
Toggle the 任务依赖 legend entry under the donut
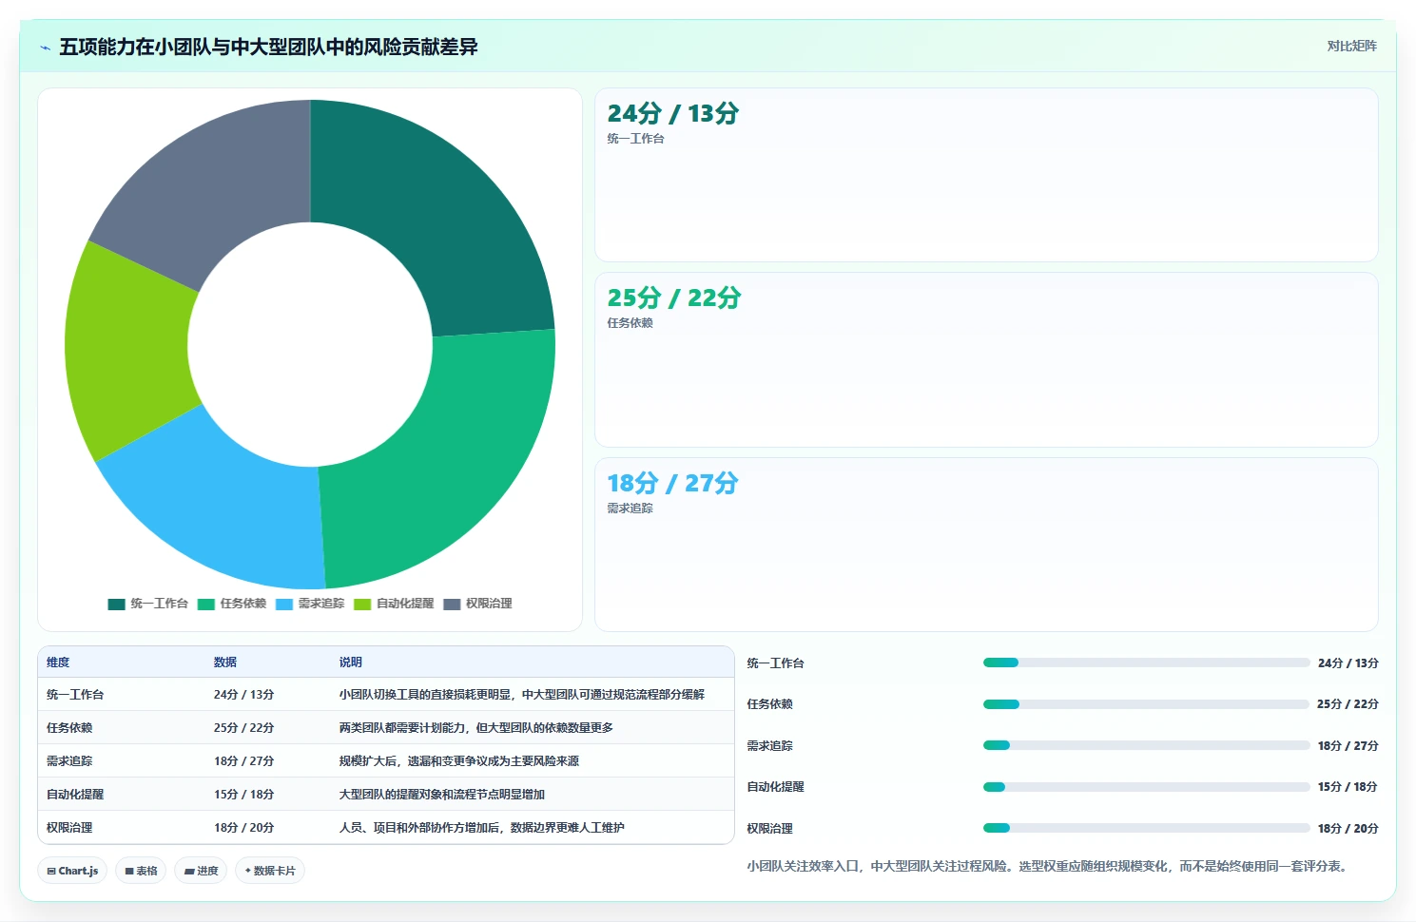[232, 604]
